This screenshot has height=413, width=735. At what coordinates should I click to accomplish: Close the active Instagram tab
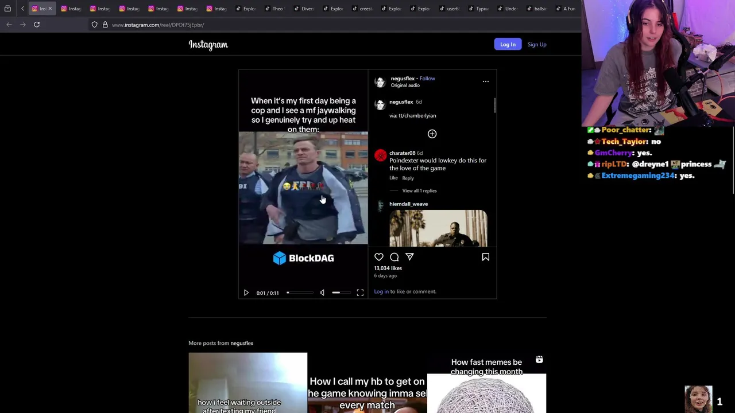click(x=50, y=9)
